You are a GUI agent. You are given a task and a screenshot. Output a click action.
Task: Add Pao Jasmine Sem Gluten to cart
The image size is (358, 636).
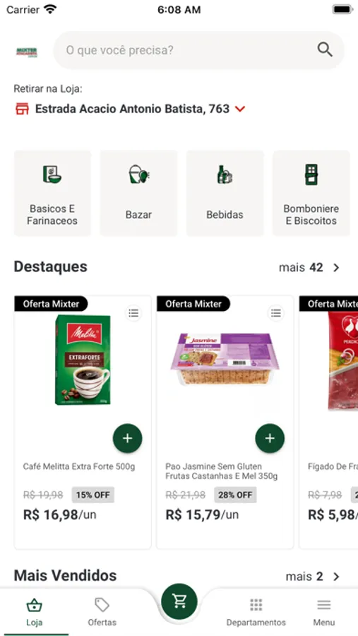[x=270, y=438]
